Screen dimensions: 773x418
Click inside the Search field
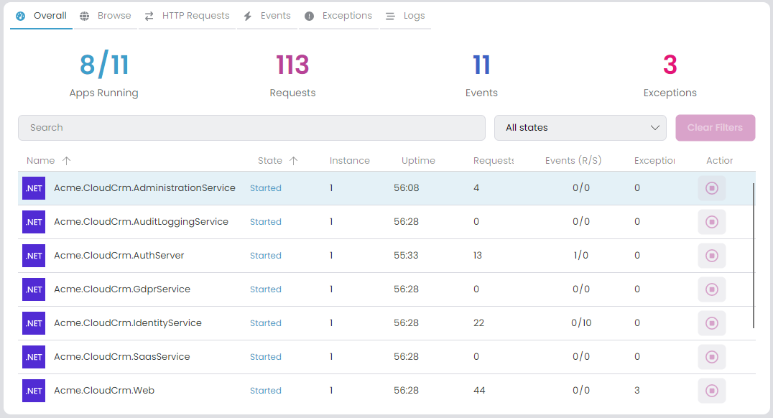pos(251,127)
